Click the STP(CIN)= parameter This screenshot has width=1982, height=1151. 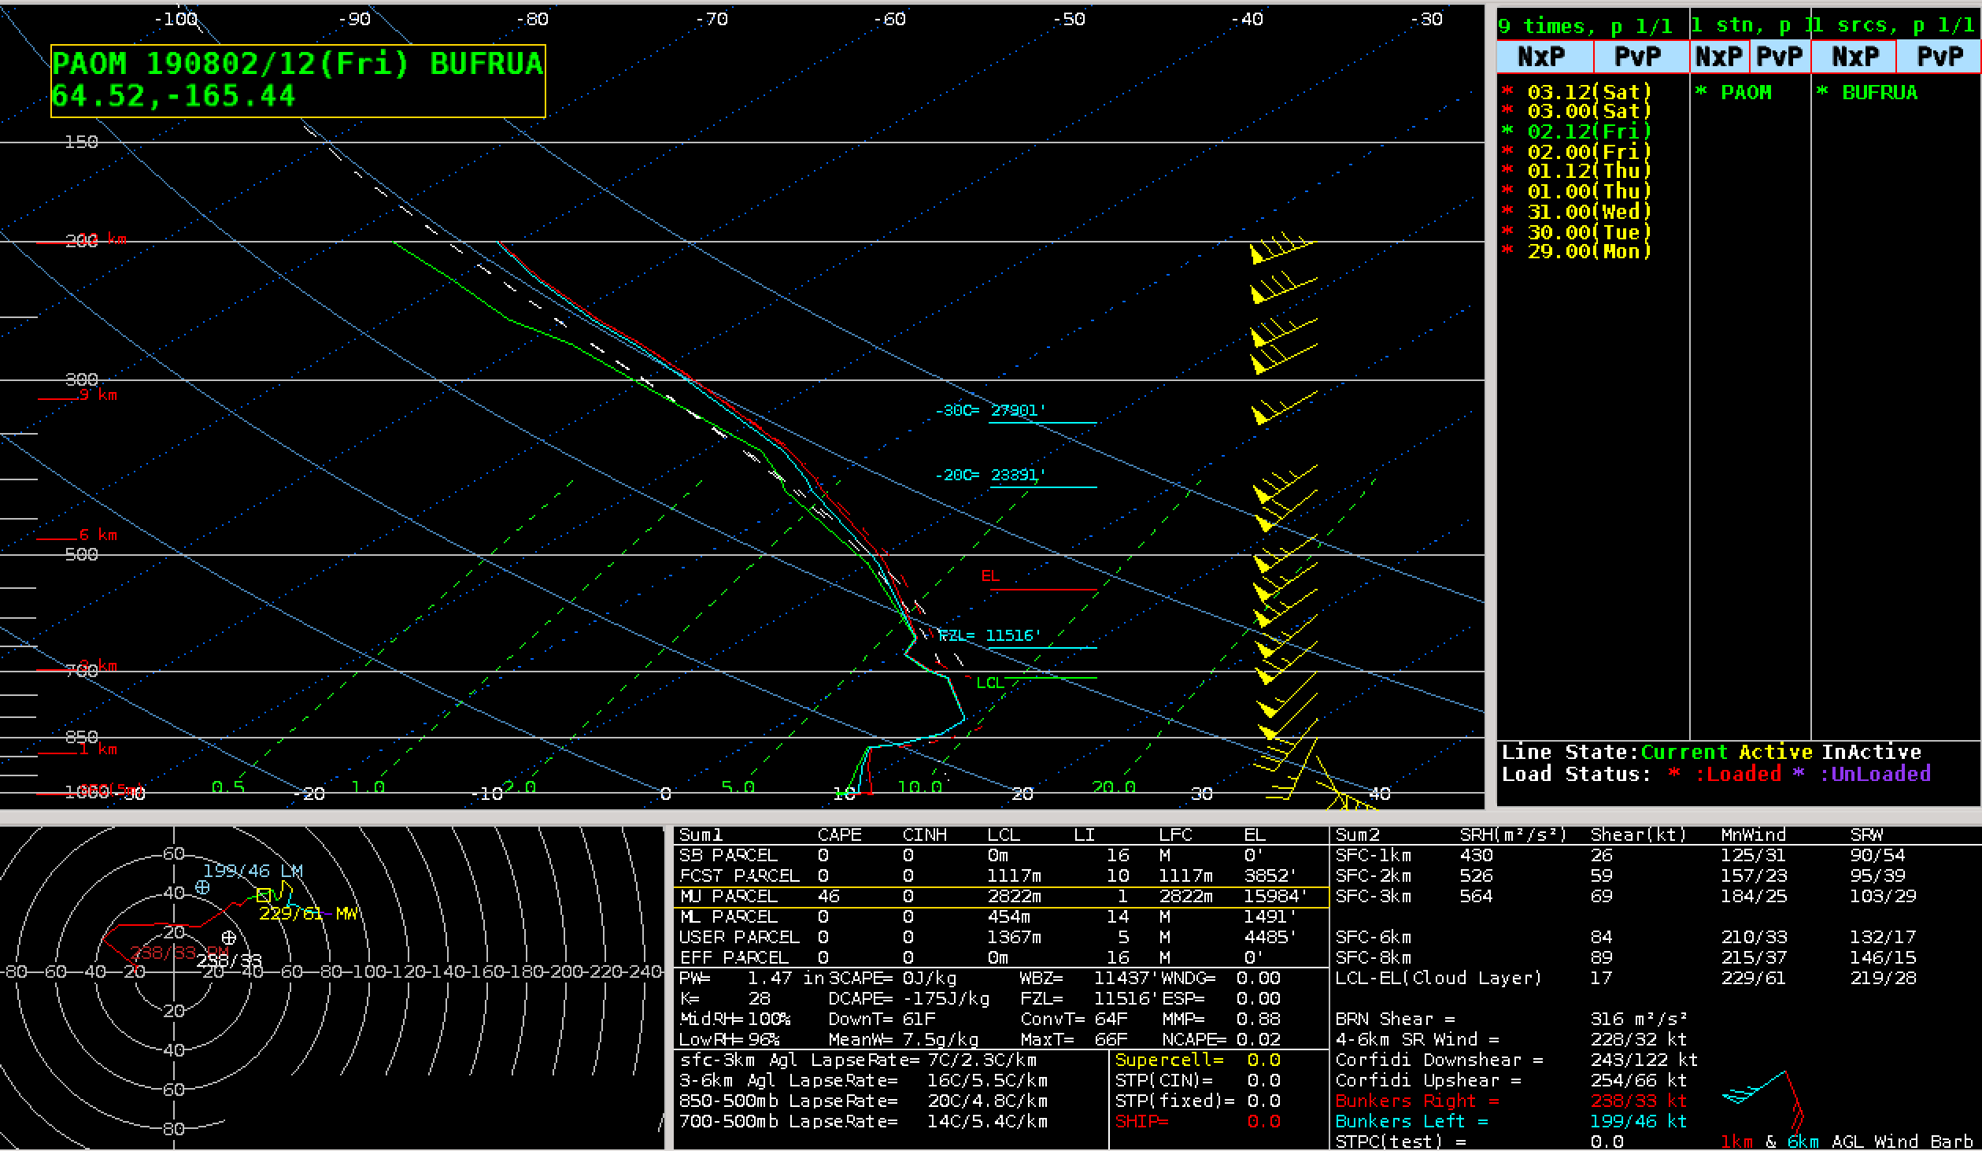1197,1080
